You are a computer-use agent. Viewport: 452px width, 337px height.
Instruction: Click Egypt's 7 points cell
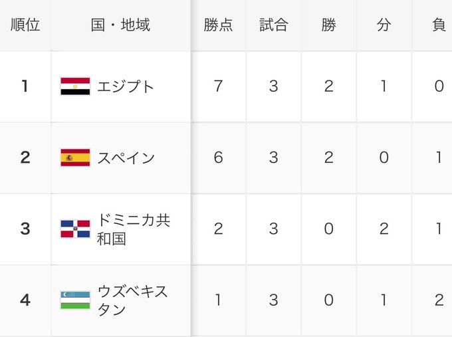tap(218, 86)
